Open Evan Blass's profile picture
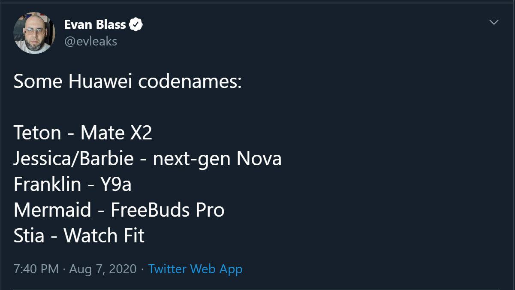The image size is (515, 290). (x=34, y=33)
